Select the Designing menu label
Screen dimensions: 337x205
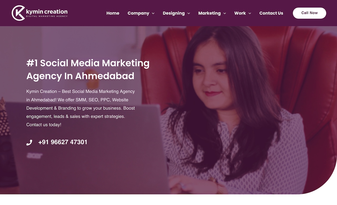[x=174, y=13]
